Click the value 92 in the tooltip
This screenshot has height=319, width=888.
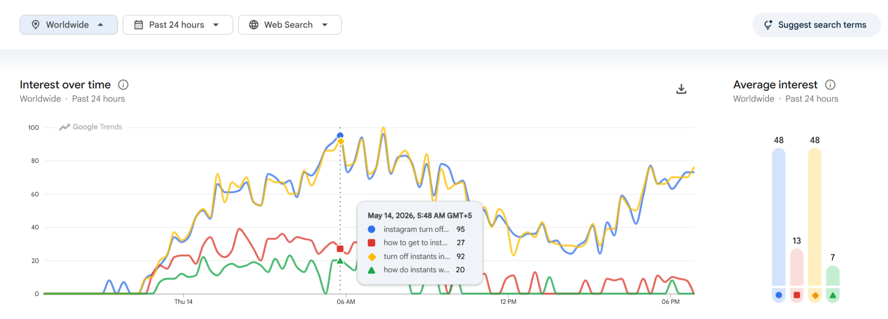(461, 256)
